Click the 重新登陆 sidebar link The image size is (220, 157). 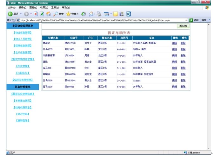tap(23, 120)
